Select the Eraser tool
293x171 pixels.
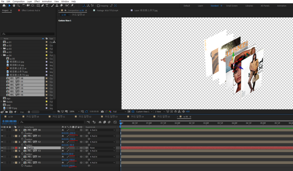tap(61, 5)
